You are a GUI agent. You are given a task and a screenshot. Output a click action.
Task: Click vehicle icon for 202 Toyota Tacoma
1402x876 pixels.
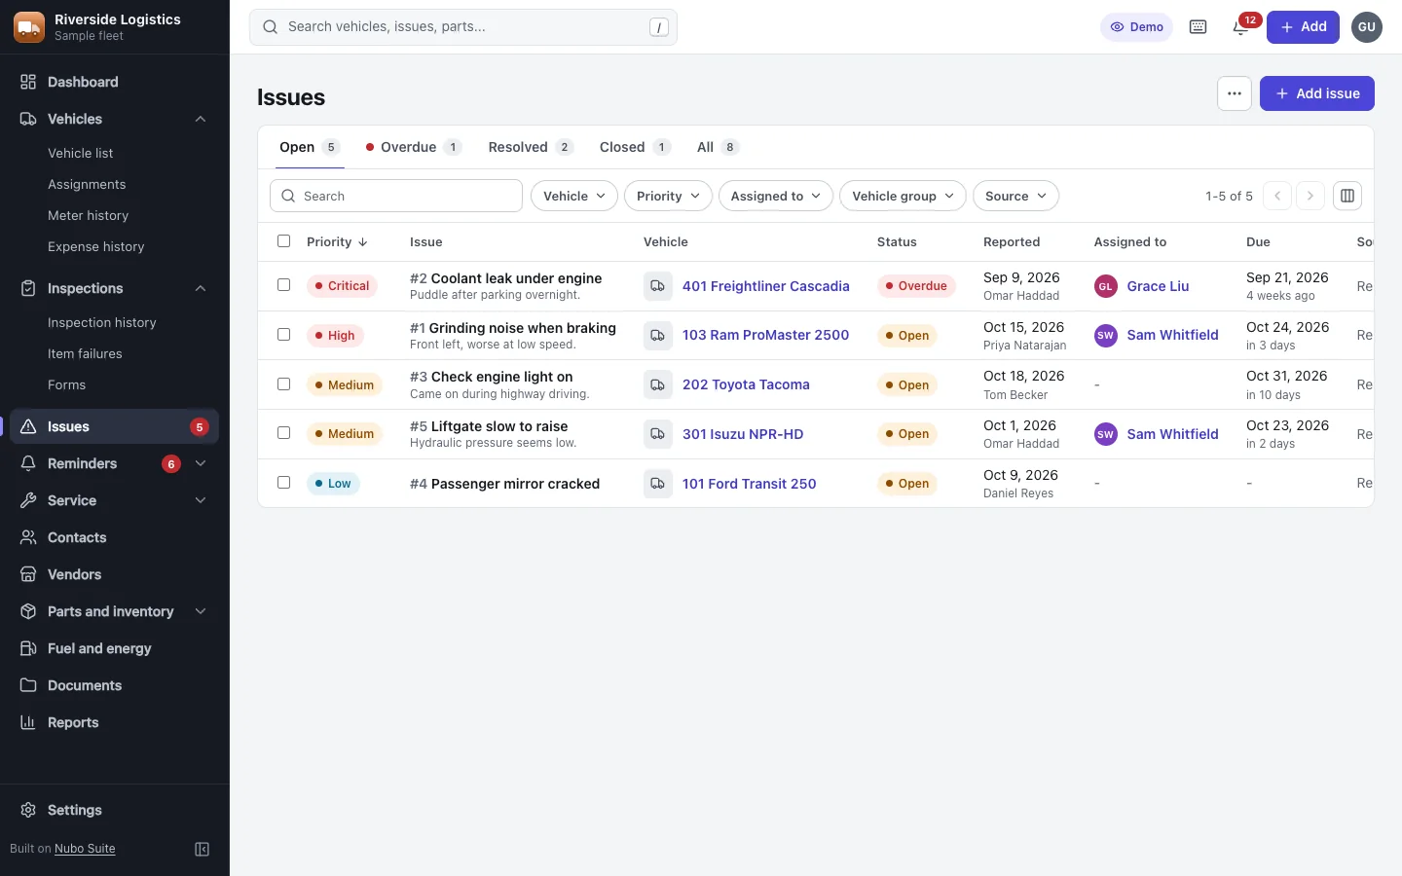[x=658, y=384]
